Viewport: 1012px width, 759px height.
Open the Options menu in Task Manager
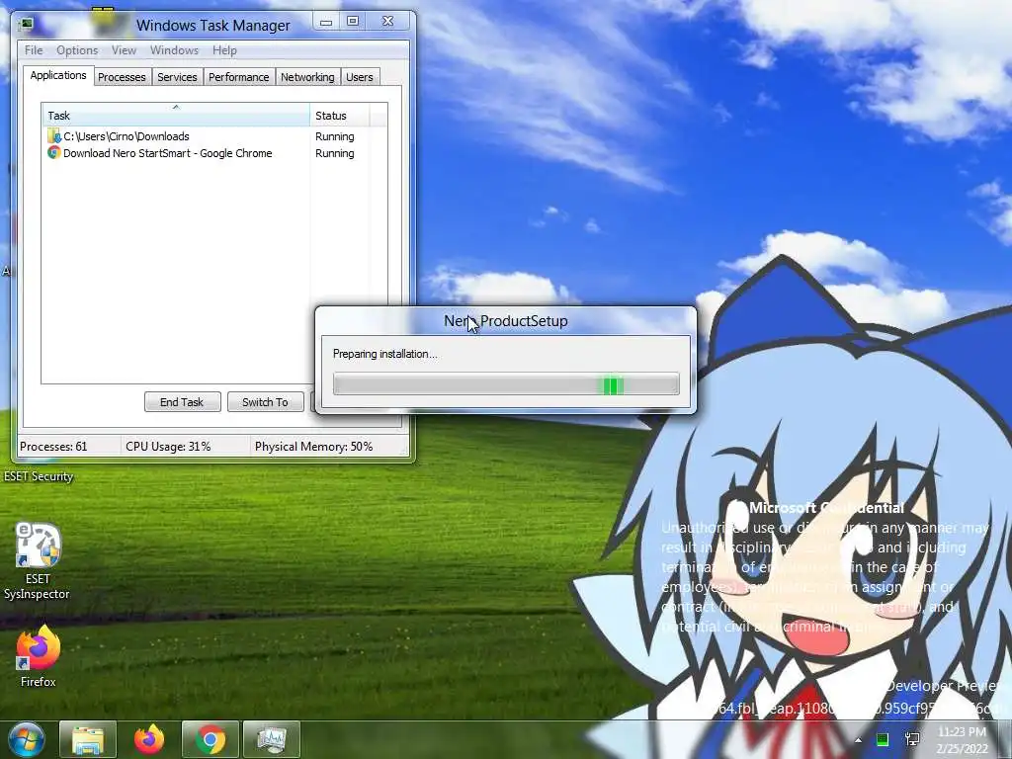click(x=77, y=50)
